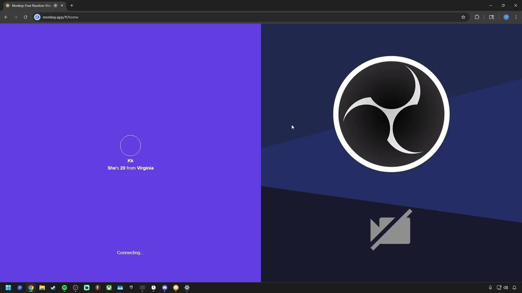Open Spotify from the taskbar
522x293 pixels.
click(64, 288)
